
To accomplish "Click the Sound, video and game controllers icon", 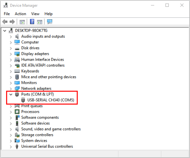I will (17, 129).
